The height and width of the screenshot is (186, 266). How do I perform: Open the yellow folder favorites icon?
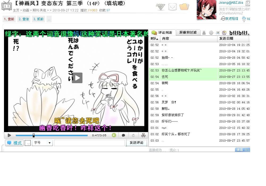click(184, 7)
